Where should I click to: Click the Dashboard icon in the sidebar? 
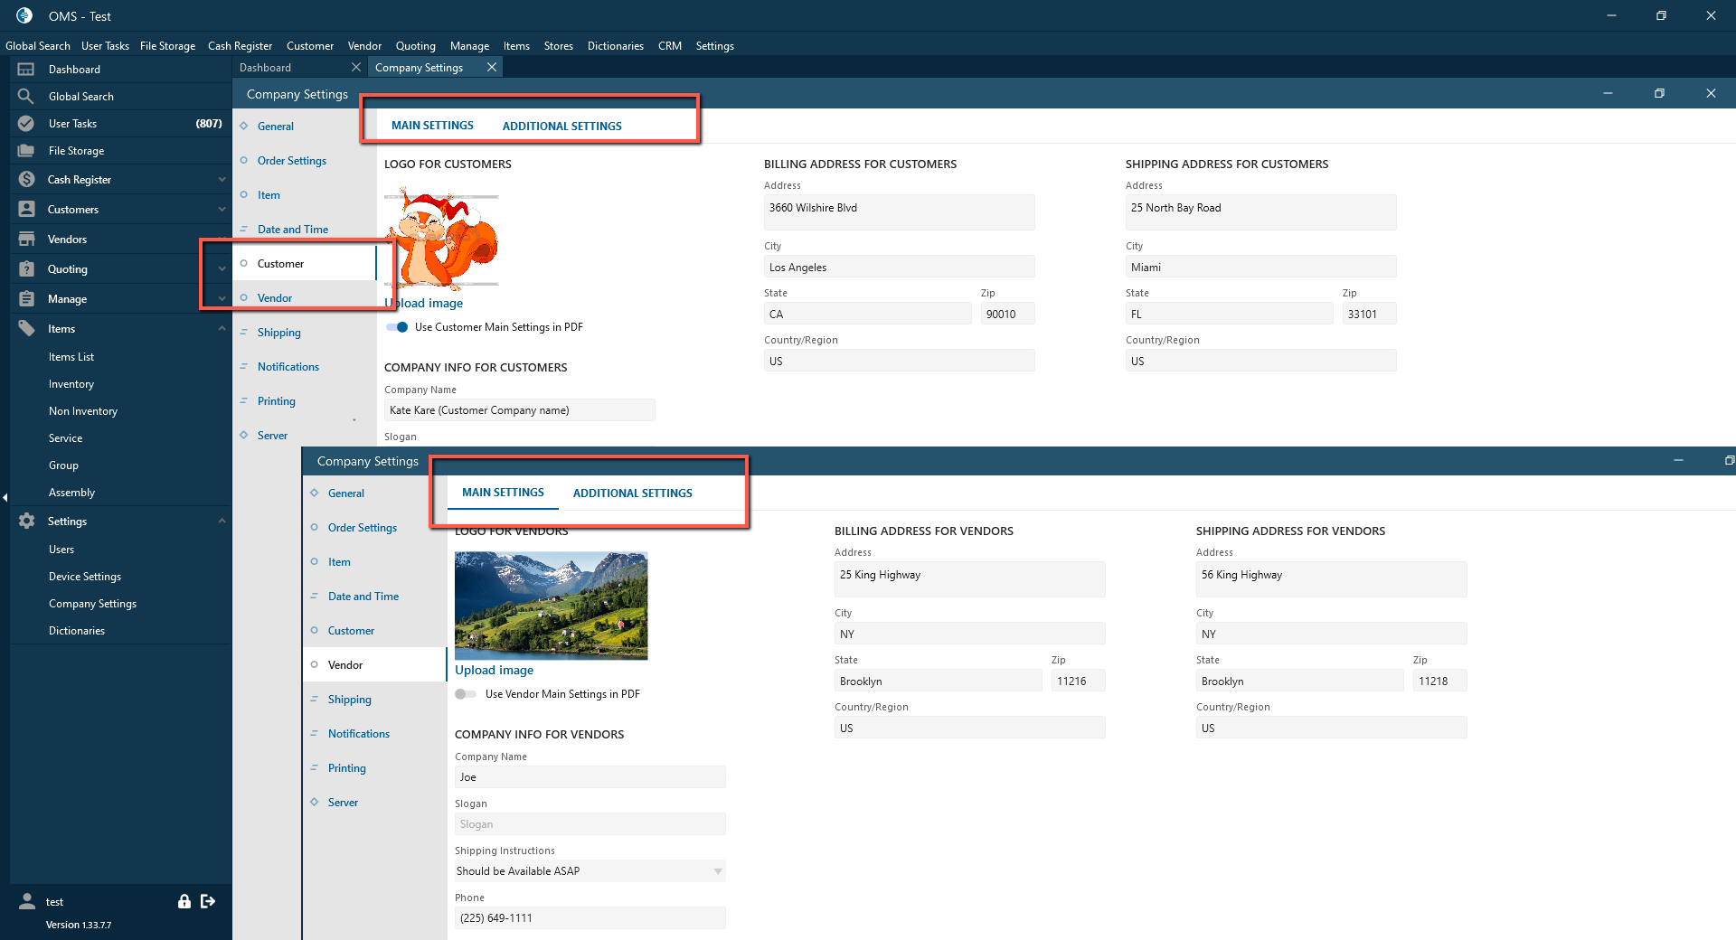26,70
